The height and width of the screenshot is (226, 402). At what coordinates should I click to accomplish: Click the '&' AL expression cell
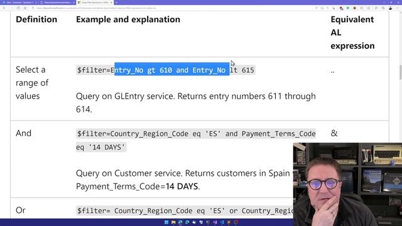coord(334,133)
